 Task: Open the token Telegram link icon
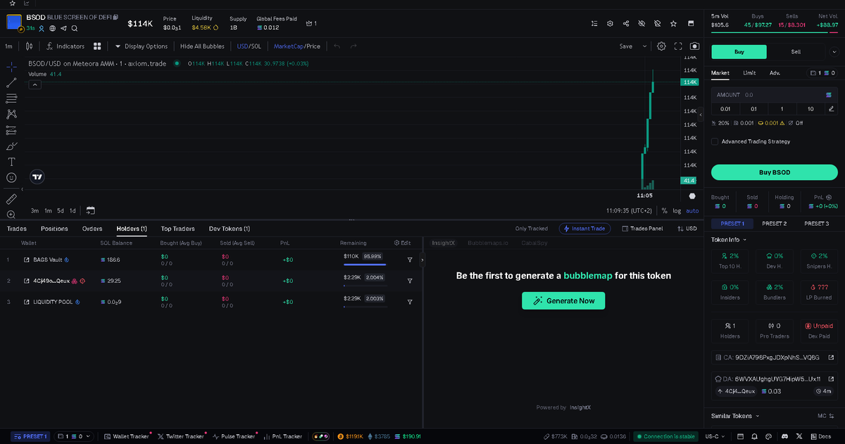tap(63, 28)
